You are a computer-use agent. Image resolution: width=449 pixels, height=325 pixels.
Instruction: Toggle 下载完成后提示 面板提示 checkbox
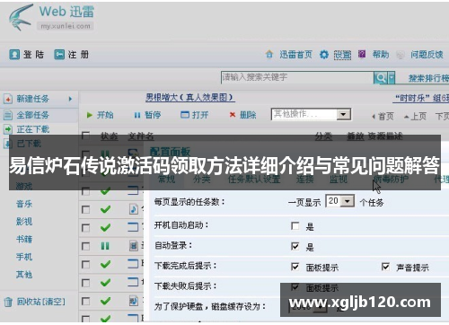coord(295,267)
